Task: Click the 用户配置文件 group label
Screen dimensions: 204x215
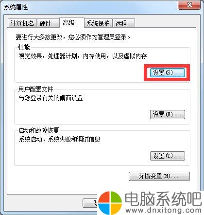Action: tap(35, 89)
